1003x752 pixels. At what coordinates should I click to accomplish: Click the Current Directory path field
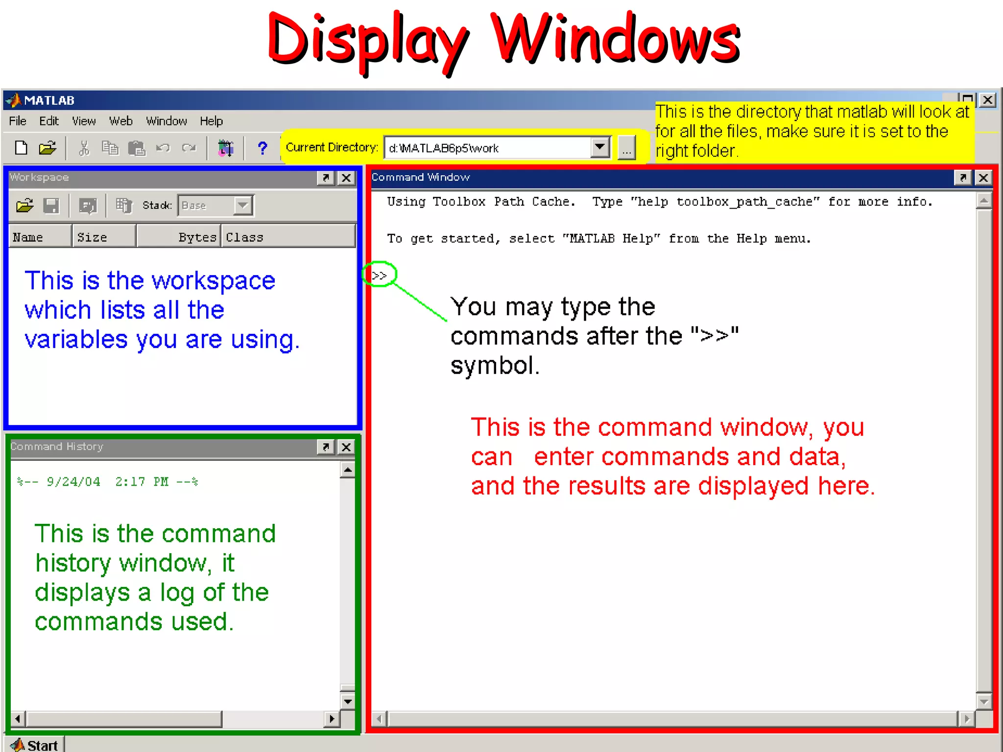click(487, 147)
